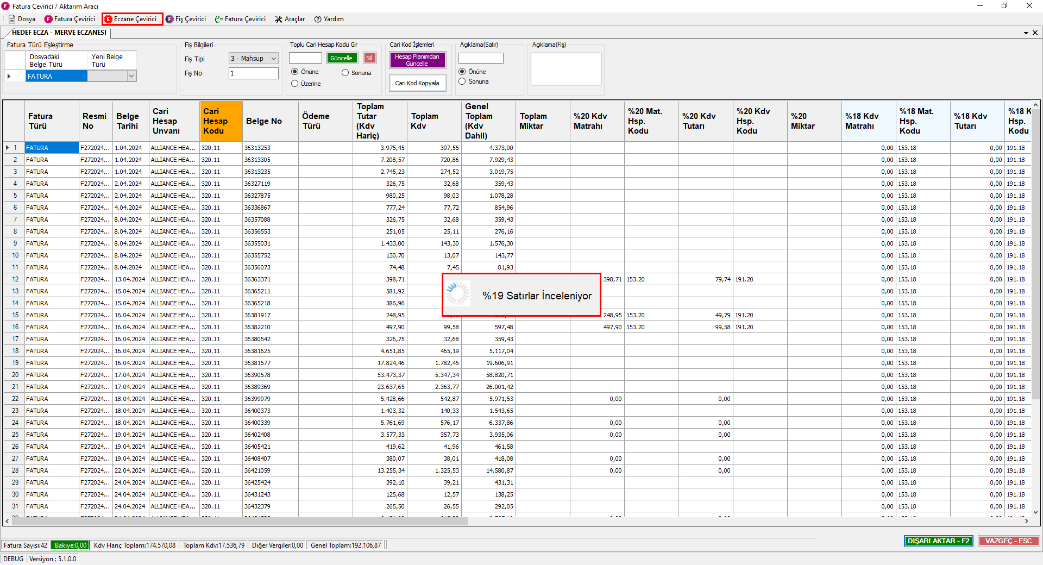The image size is (1043, 565).
Task: Open the Fiş Çevirici menu
Action: coord(186,19)
